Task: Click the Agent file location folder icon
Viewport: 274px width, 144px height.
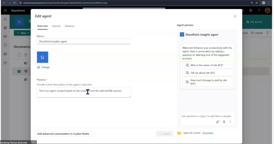Action: click(179, 133)
